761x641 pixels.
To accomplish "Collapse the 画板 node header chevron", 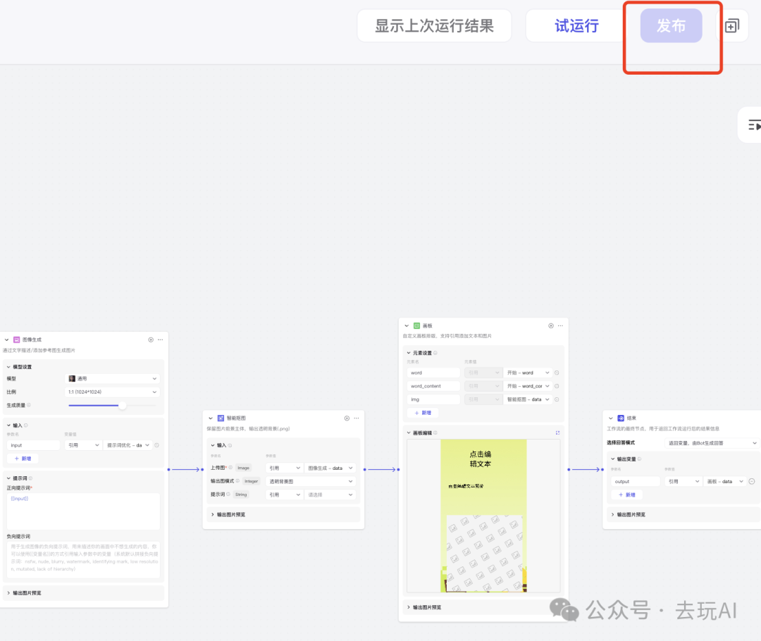I will (x=407, y=325).
